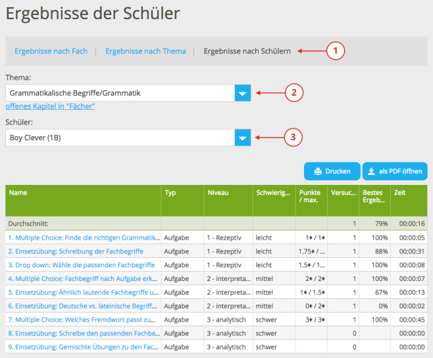Screen dimensions: 433x358
Task: Click the Thema field showing Grammatikalische Begriffe
Action: point(120,93)
